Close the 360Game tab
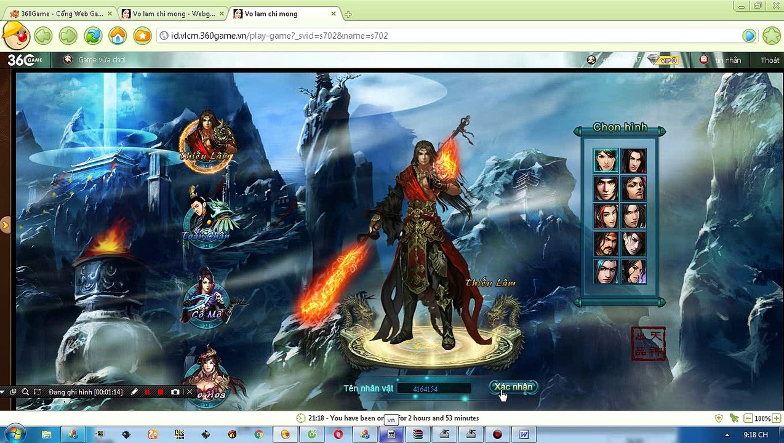This screenshot has height=443, width=784. tap(110, 14)
